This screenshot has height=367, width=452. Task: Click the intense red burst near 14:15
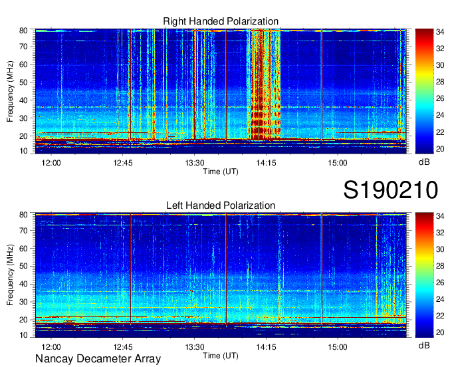263,84
